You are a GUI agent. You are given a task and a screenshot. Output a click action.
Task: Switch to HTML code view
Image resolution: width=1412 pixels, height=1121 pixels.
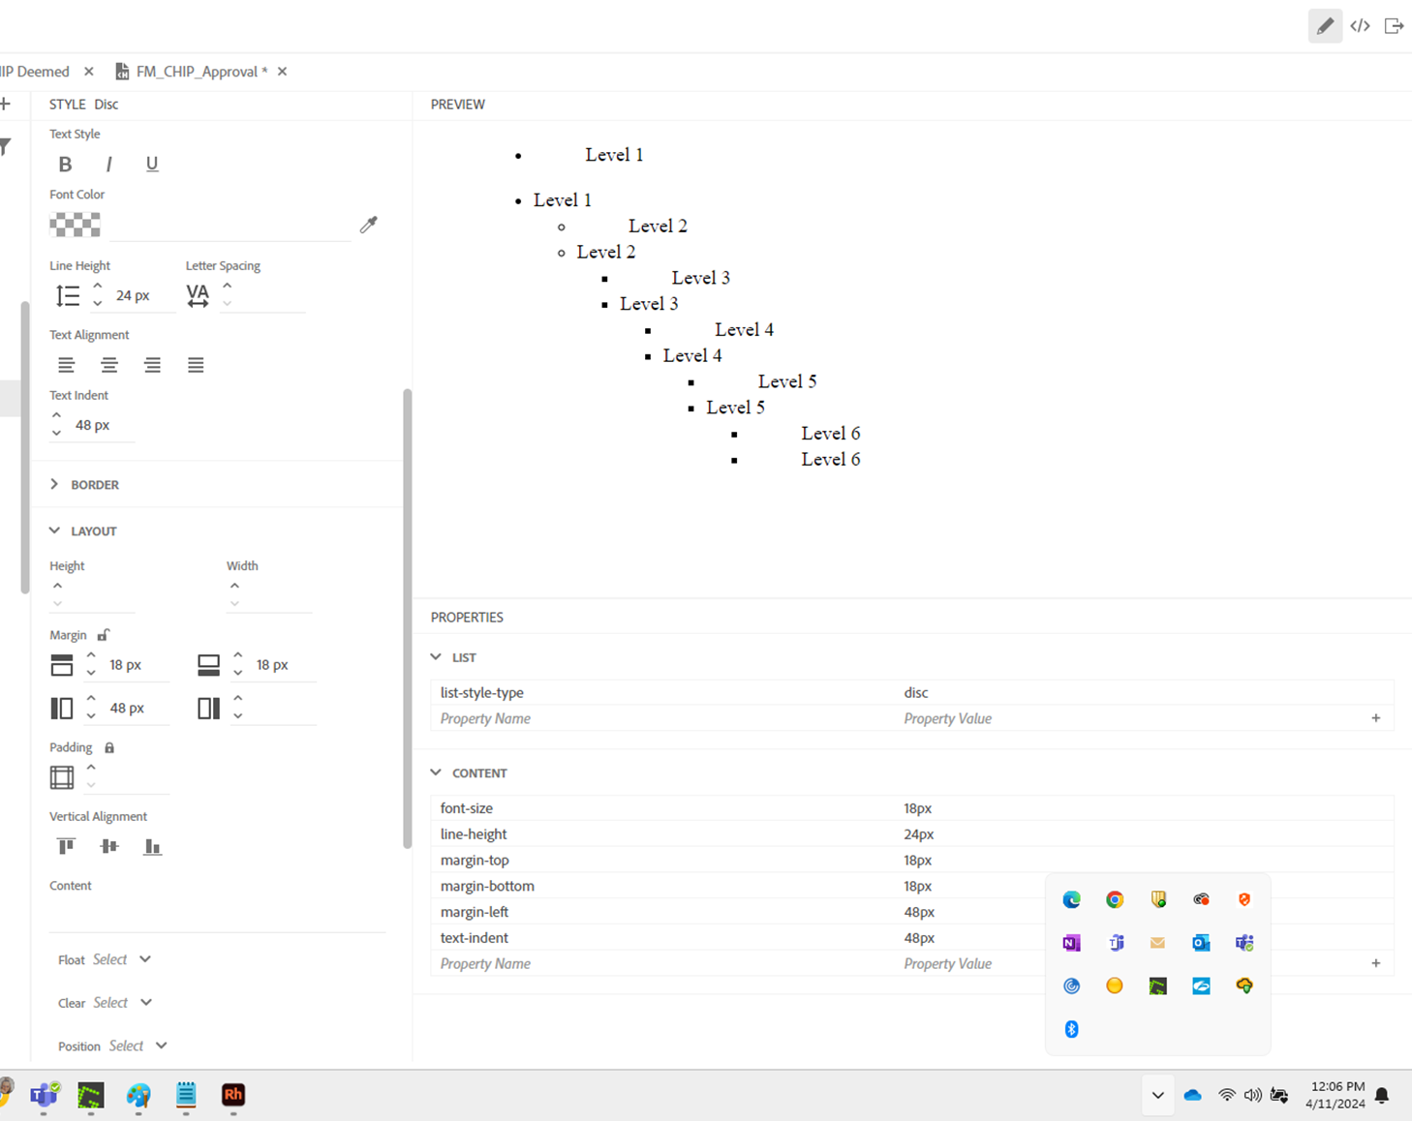pyautogui.click(x=1360, y=26)
